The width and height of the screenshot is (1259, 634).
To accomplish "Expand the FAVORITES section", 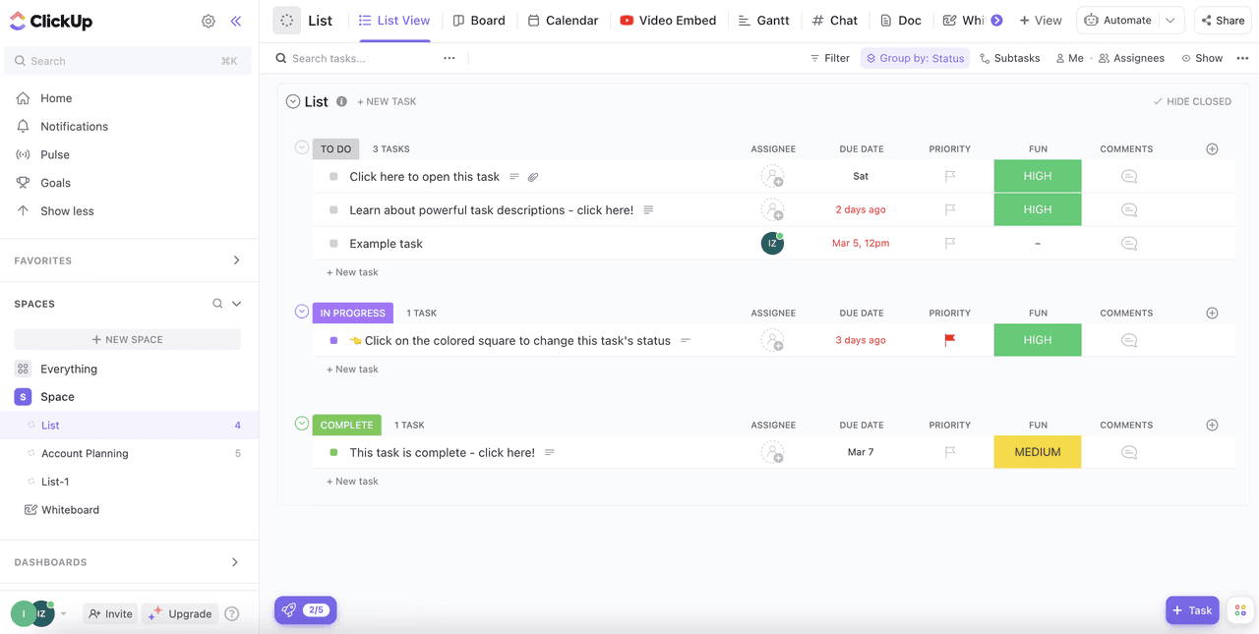I will click(235, 259).
